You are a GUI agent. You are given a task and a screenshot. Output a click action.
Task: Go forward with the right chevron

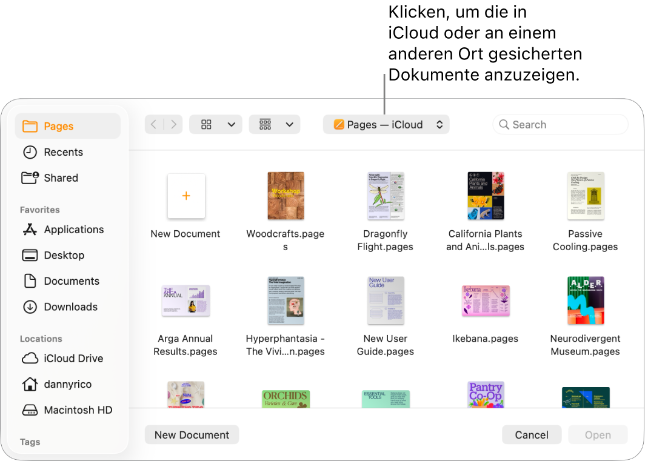click(x=173, y=125)
